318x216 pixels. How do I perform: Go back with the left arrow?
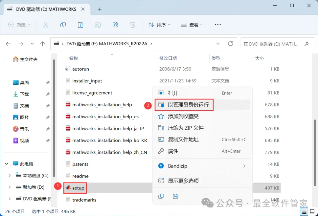pyautogui.click(x=8, y=44)
